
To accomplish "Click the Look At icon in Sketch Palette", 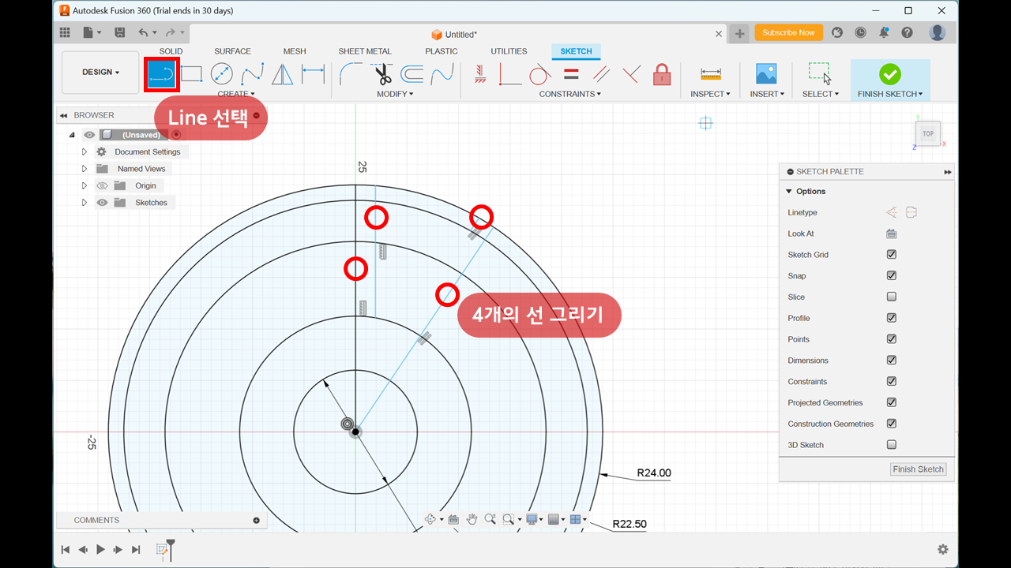I will (x=891, y=234).
